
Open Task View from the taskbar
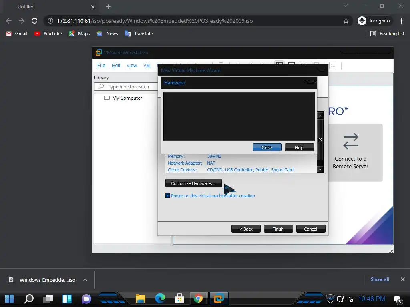(48, 299)
